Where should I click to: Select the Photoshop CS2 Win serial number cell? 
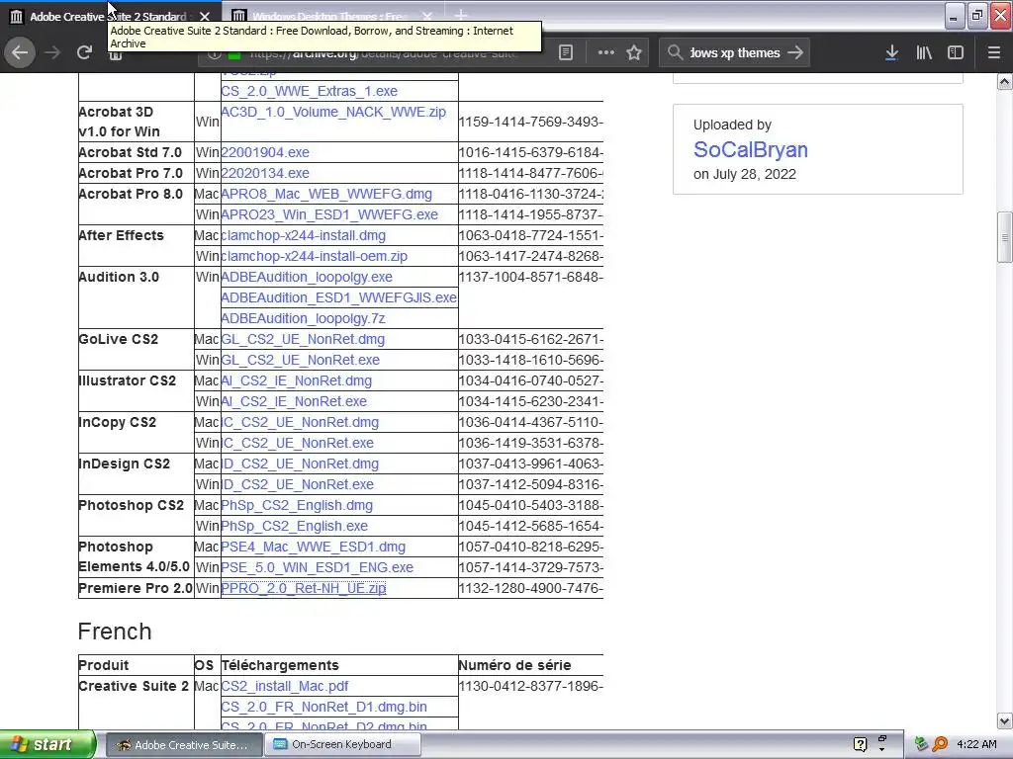coord(530,526)
